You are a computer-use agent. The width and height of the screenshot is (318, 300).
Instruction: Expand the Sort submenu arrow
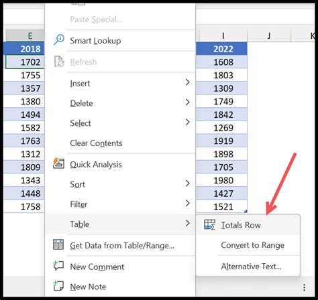(x=188, y=183)
